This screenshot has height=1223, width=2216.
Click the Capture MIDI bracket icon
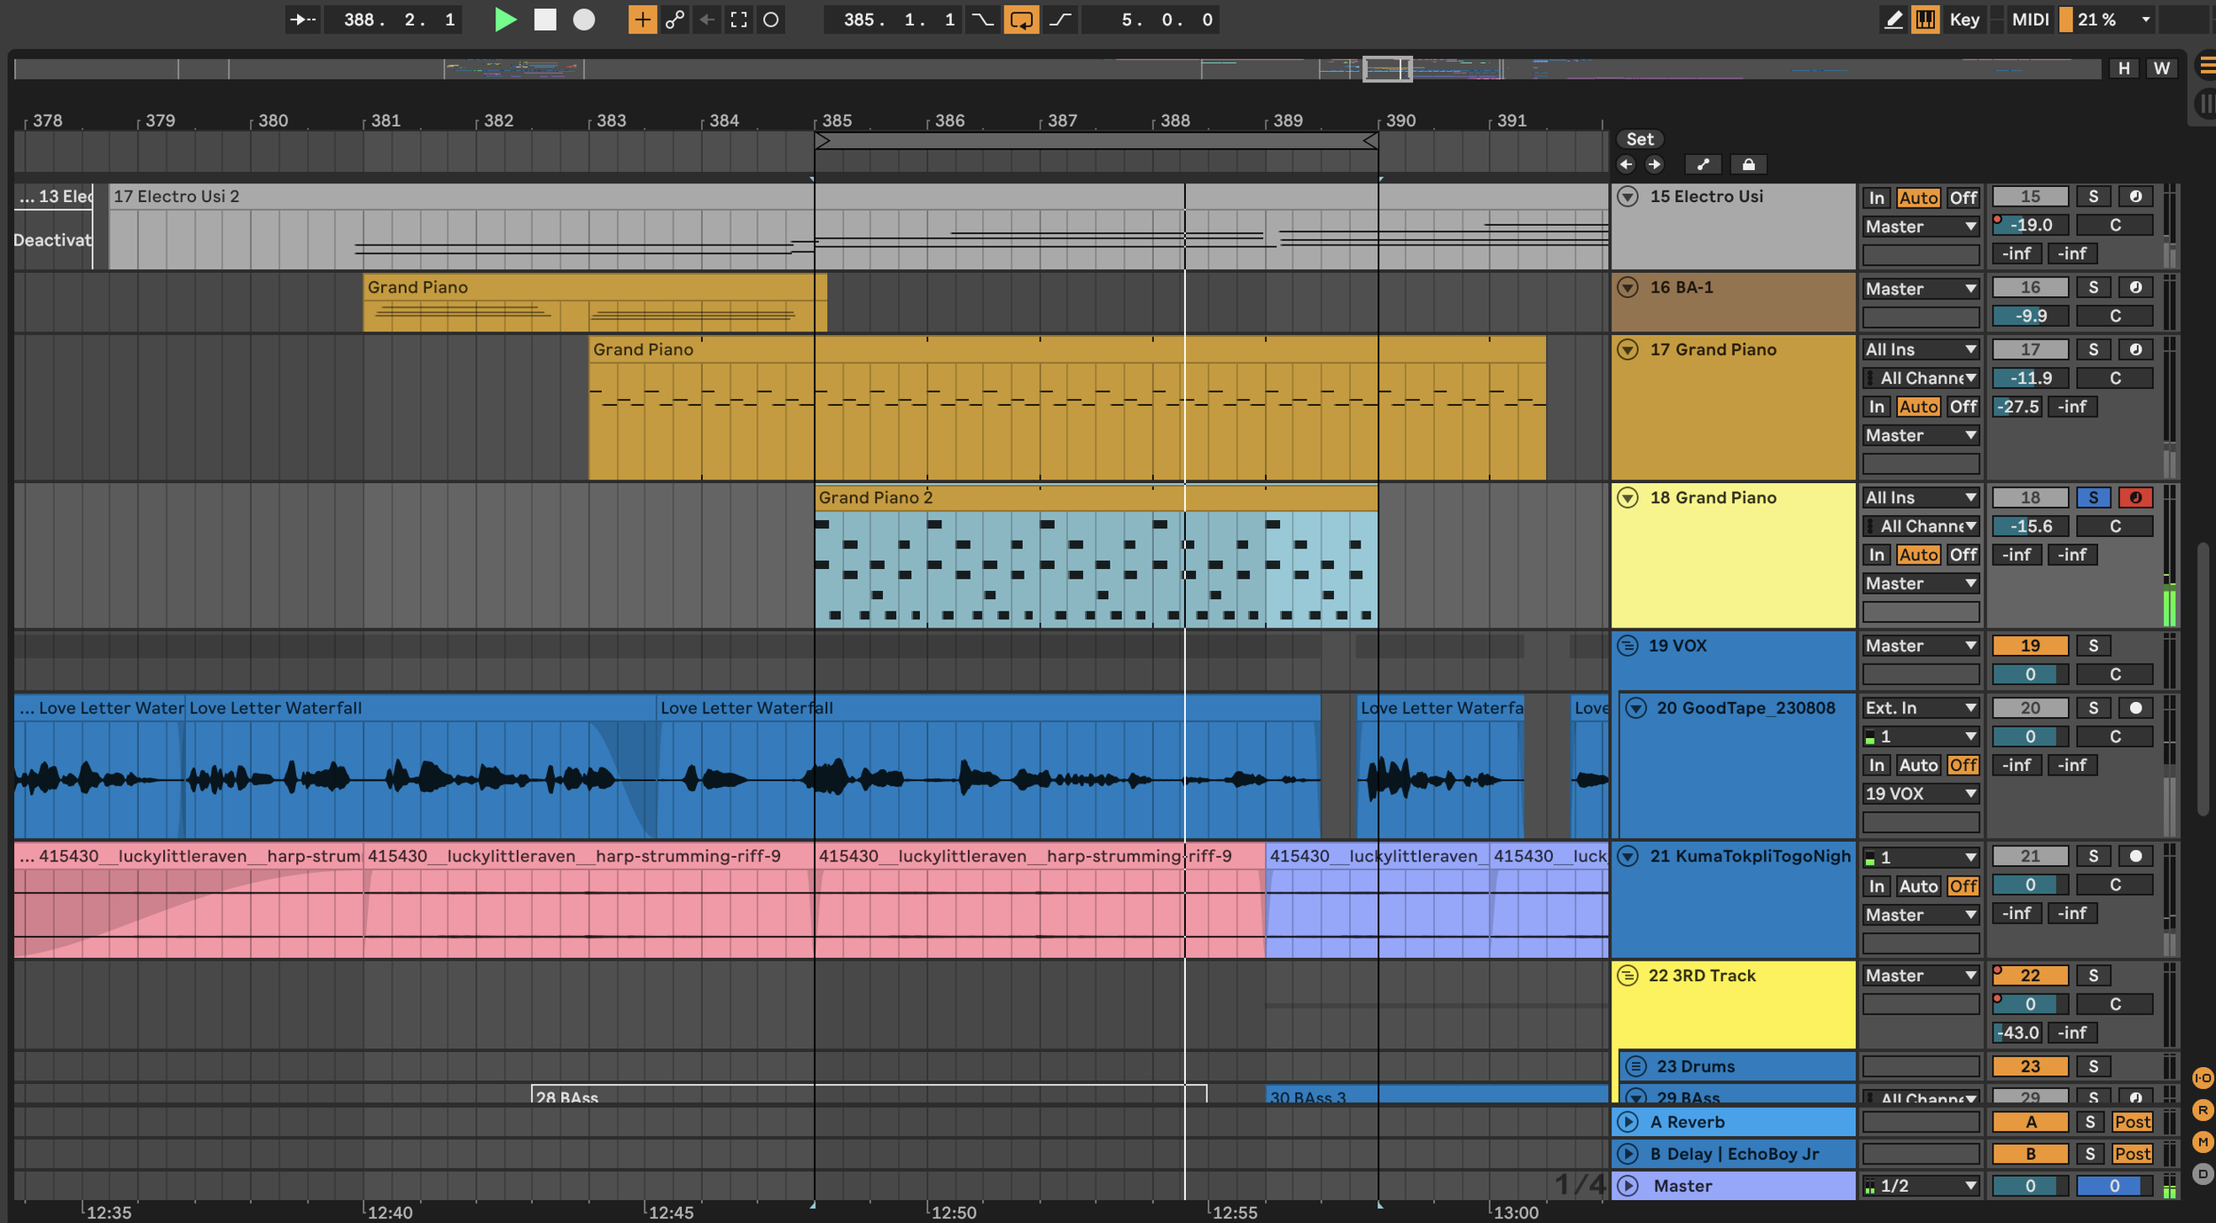tap(738, 19)
